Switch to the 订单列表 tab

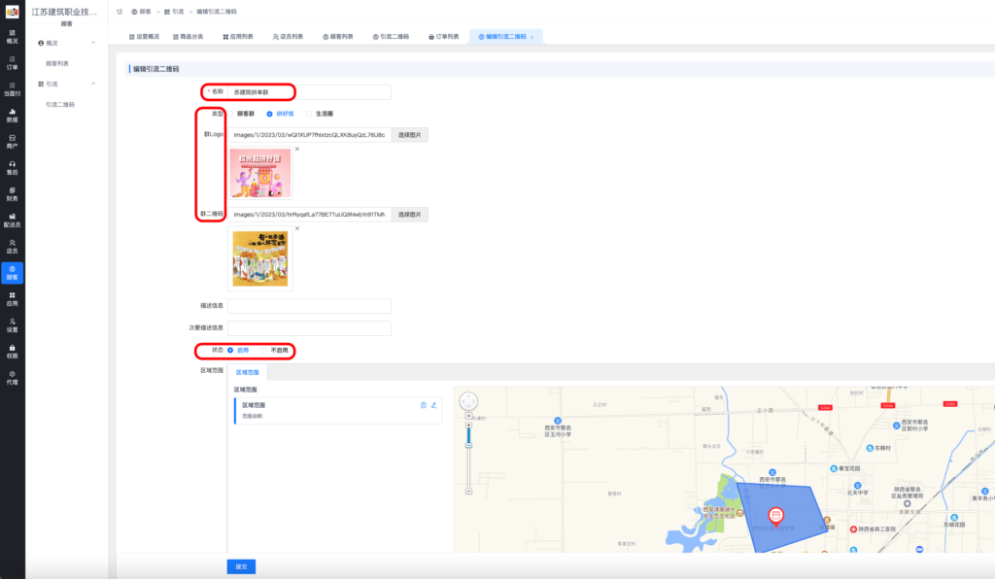click(x=442, y=36)
